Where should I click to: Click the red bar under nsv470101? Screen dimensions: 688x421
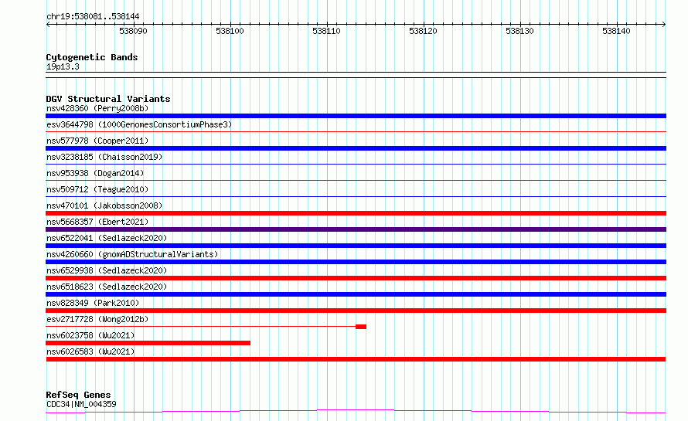click(356, 213)
